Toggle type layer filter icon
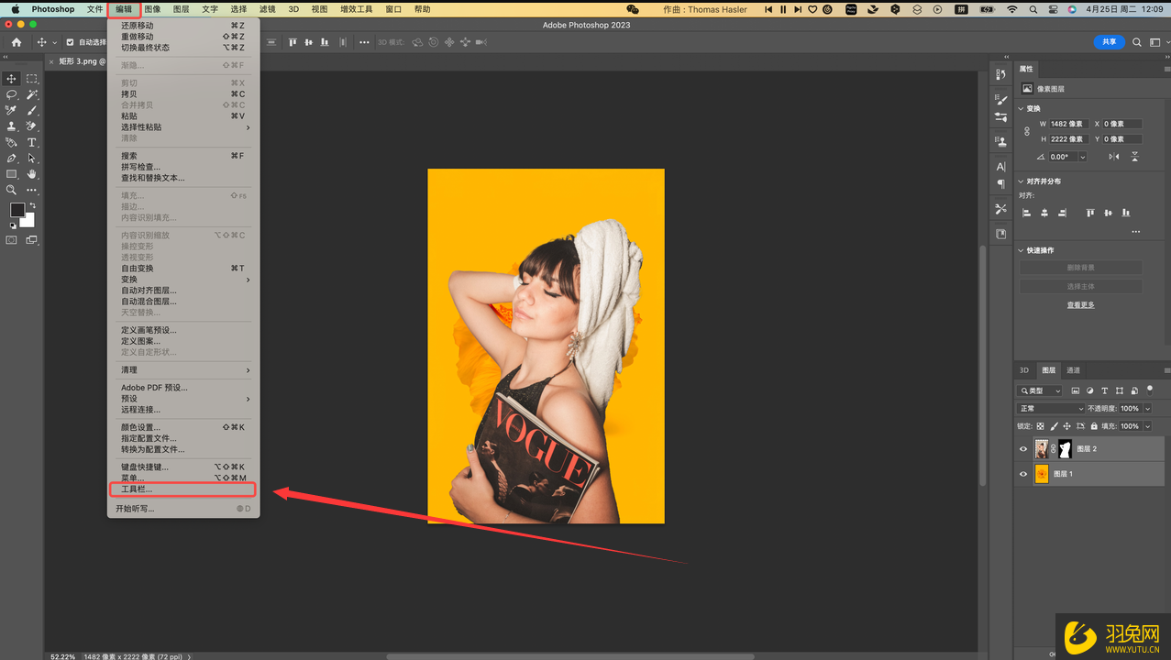This screenshot has height=660, width=1171. pyautogui.click(x=1105, y=391)
